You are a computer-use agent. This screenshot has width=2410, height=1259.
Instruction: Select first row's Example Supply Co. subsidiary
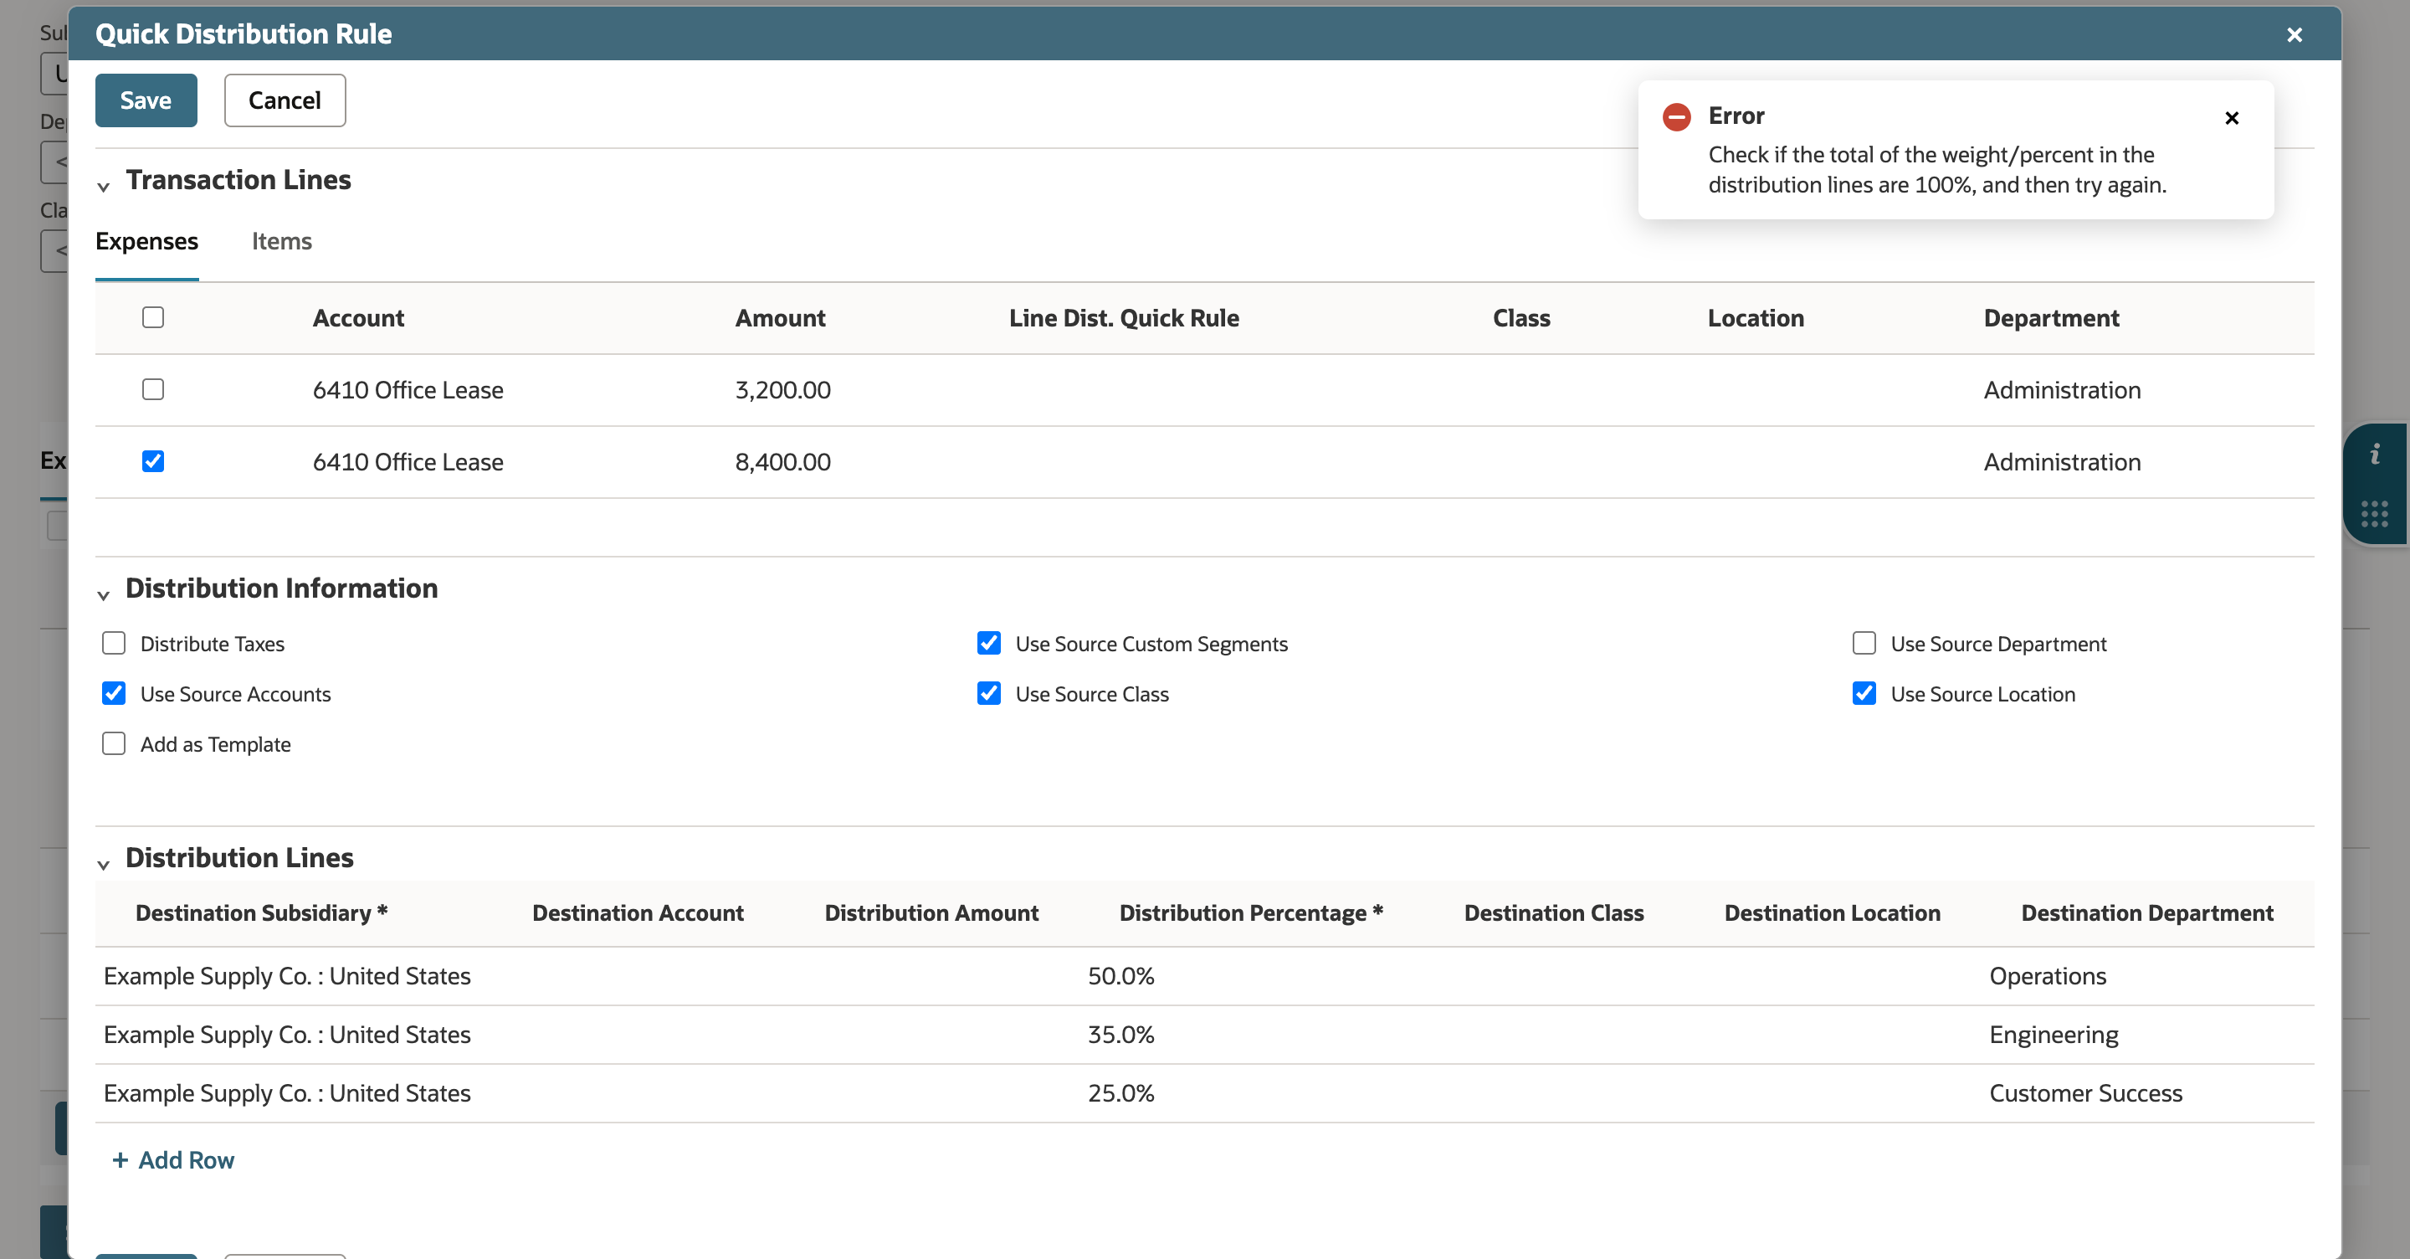click(287, 976)
